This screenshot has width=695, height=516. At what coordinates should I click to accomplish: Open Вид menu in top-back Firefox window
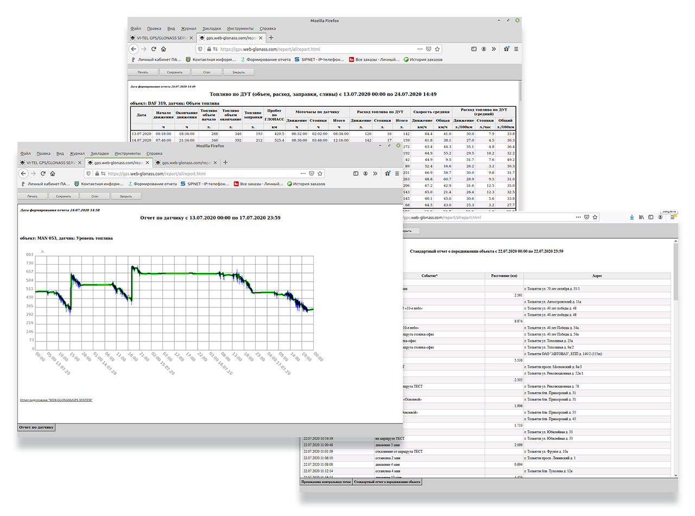pos(171,28)
